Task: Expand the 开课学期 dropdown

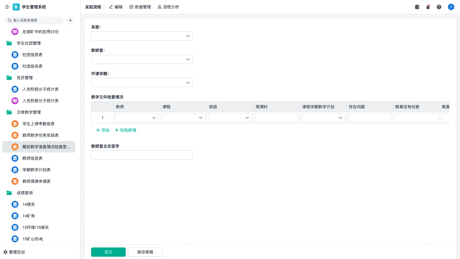Action: point(142,83)
